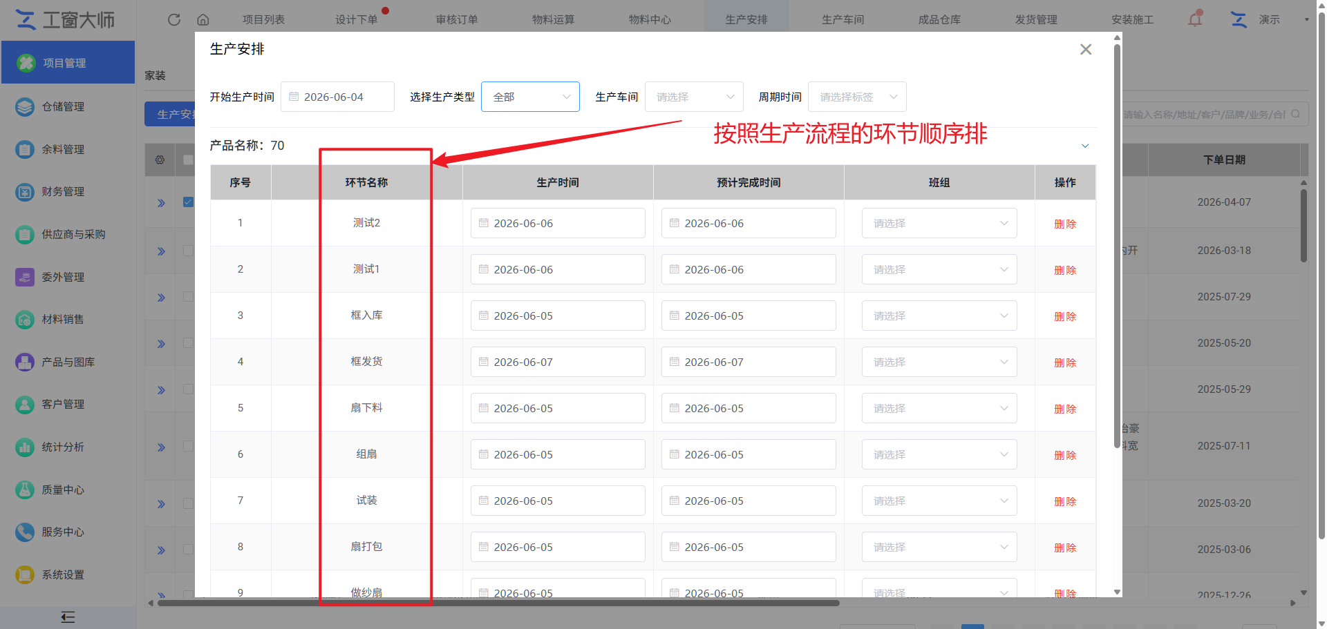
Task: Click 删除 for the 框入库 row
Action: pyautogui.click(x=1065, y=316)
